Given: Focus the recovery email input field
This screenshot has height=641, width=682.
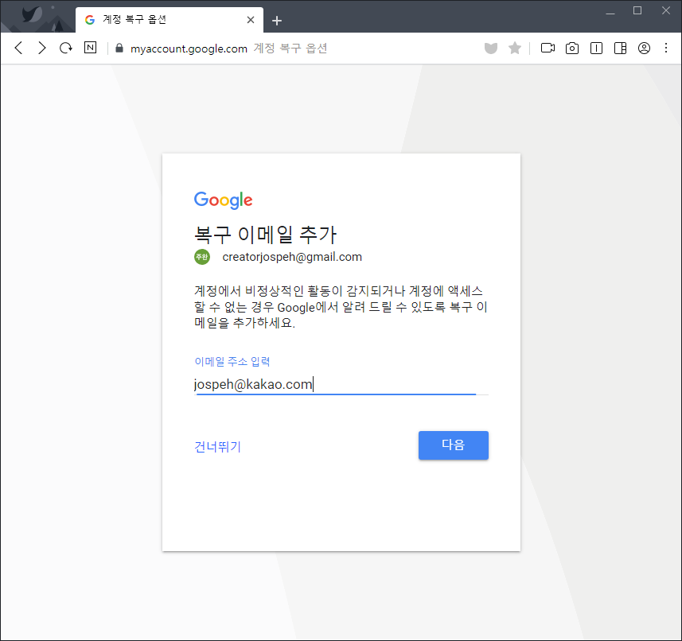Looking at the screenshot, I should pos(341,385).
